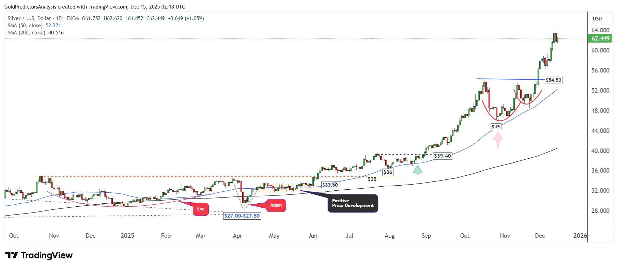The width and height of the screenshot is (618, 268).
Task: Click the 64.000 price axis label
Action: click(600, 30)
